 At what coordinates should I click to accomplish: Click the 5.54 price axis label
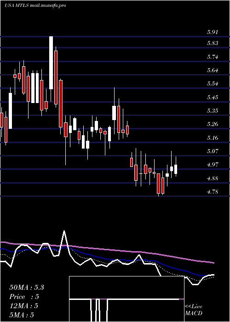click(213, 84)
